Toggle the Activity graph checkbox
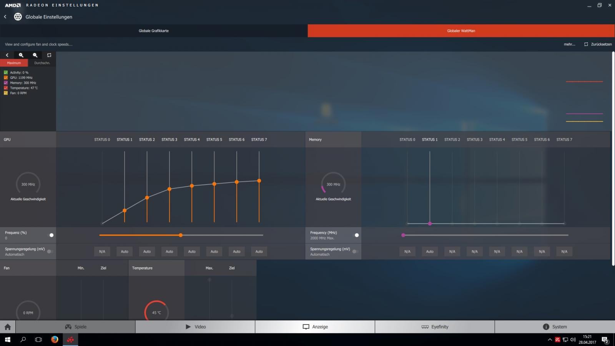The height and width of the screenshot is (346, 615). click(x=6, y=72)
